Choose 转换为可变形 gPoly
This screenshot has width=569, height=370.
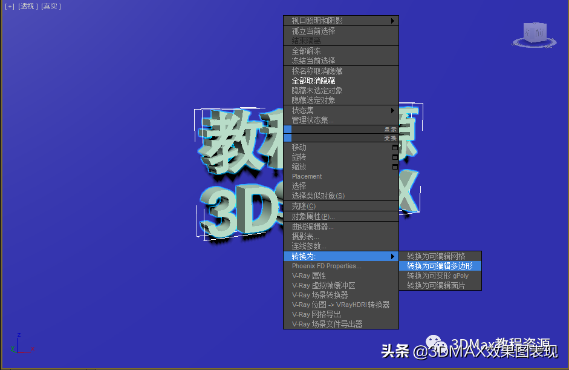pyautogui.click(x=440, y=276)
